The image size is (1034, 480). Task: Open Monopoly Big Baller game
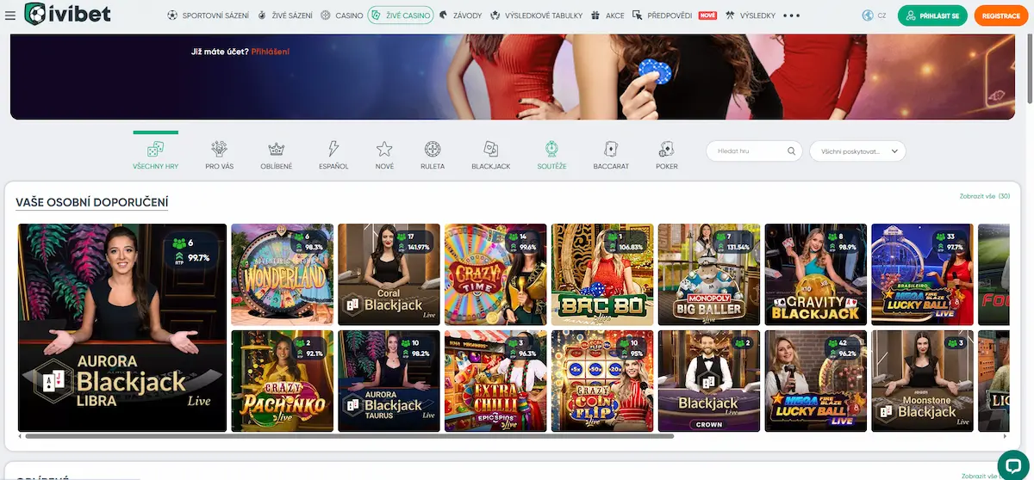(709, 274)
